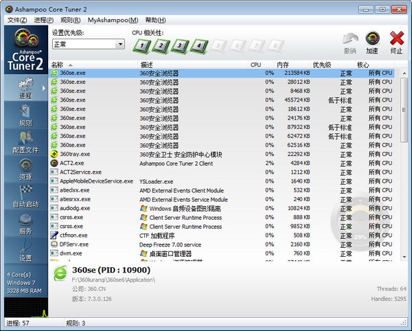
Task: Click the ACT2.exe process icon
Action: (54, 163)
